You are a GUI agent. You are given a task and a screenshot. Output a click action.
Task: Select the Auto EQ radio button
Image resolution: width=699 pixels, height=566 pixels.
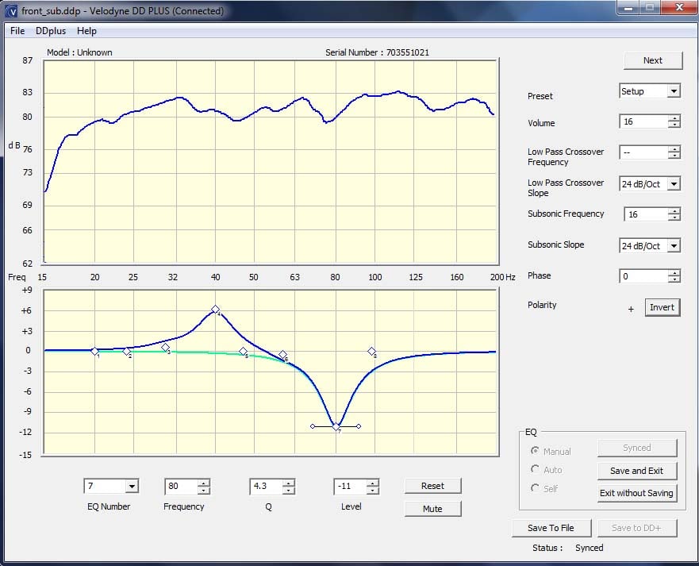535,470
